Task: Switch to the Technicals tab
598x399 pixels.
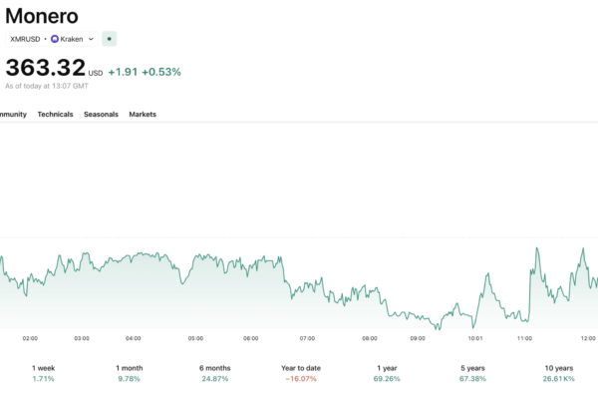Action: (55, 115)
